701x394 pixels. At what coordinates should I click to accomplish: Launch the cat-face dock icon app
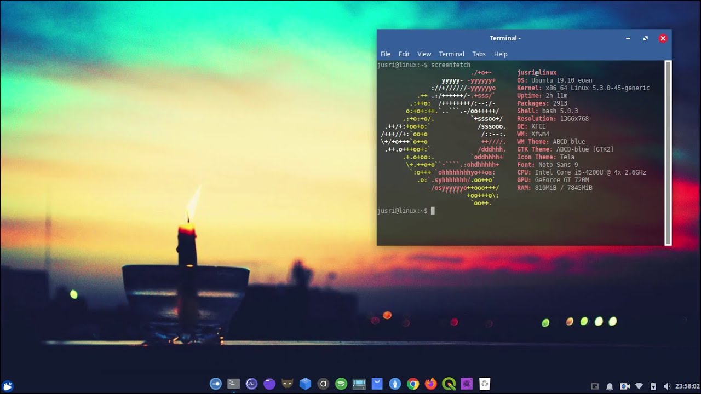pos(288,384)
